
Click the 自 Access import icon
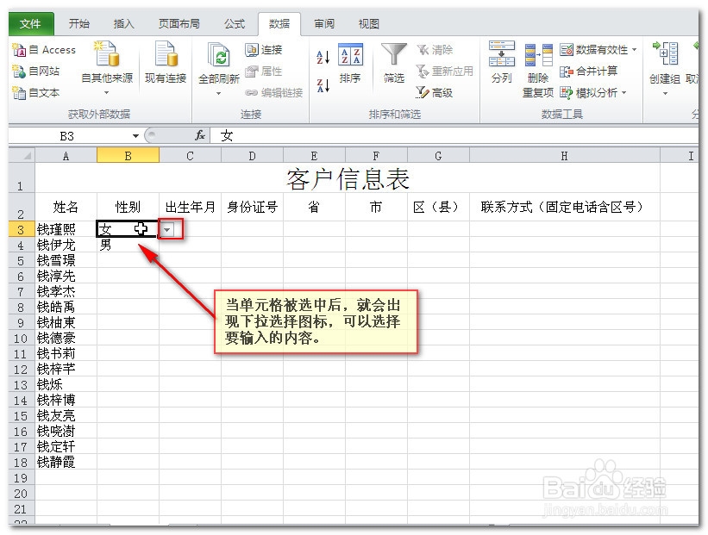(x=19, y=50)
